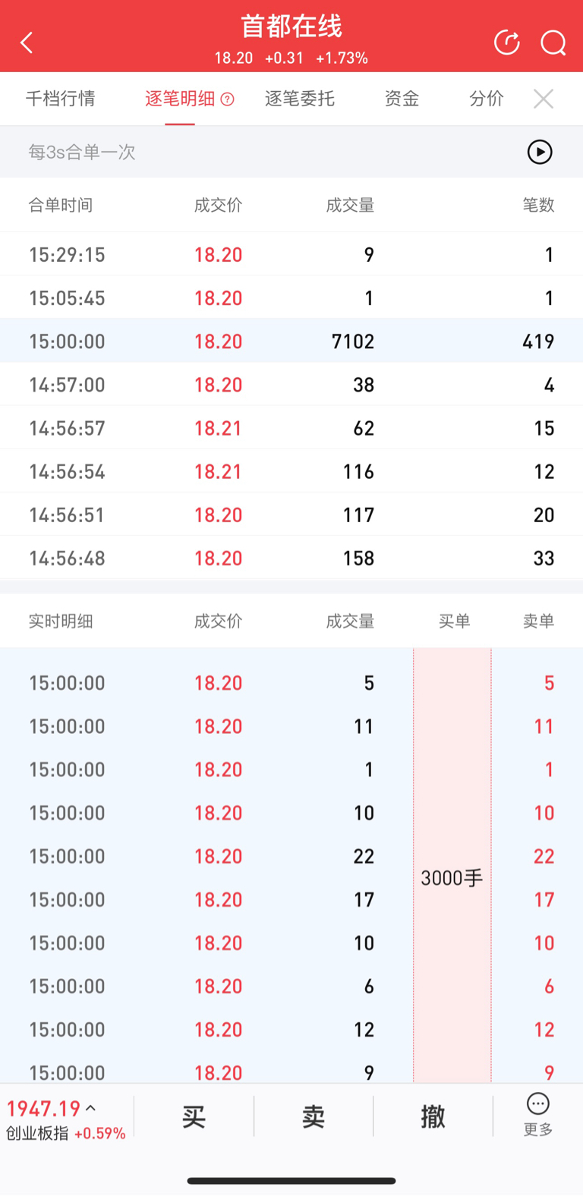The width and height of the screenshot is (583, 1196).
Task: Tap the 卖 button
Action: pyautogui.click(x=314, y=1116)
